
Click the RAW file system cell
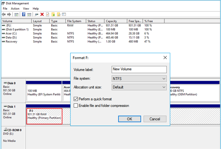click(70, 25)
